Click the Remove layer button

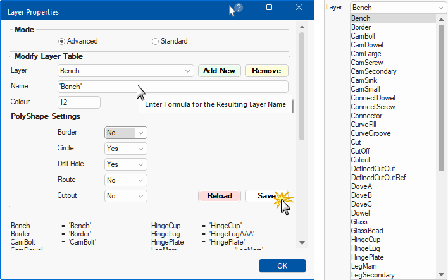266,71
